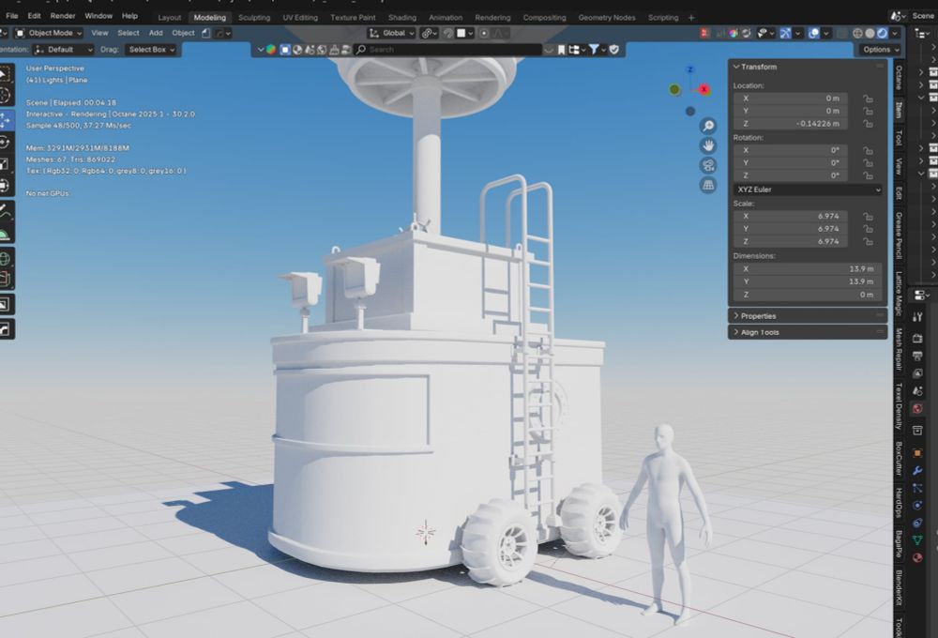The height and width of the screenshot is (638, 938).
Task: Toggle viewport overlays button
Action: [813, 34]
